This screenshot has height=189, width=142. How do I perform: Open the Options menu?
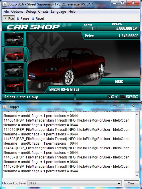17,12
